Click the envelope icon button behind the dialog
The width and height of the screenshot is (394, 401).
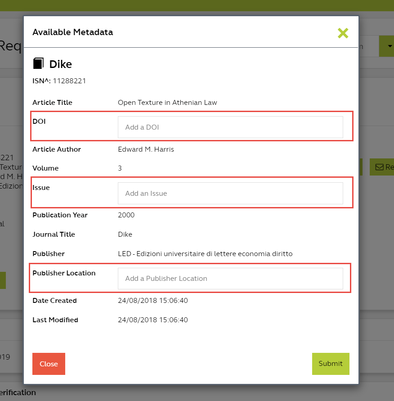click(x=381, y=167)
